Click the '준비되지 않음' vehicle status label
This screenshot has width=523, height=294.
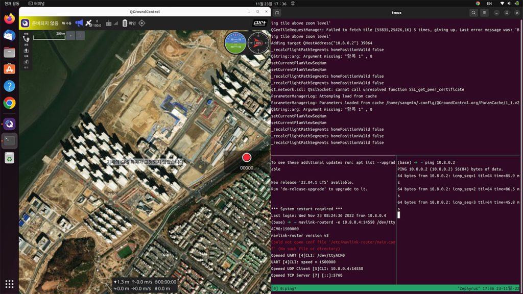coord(45,23)
